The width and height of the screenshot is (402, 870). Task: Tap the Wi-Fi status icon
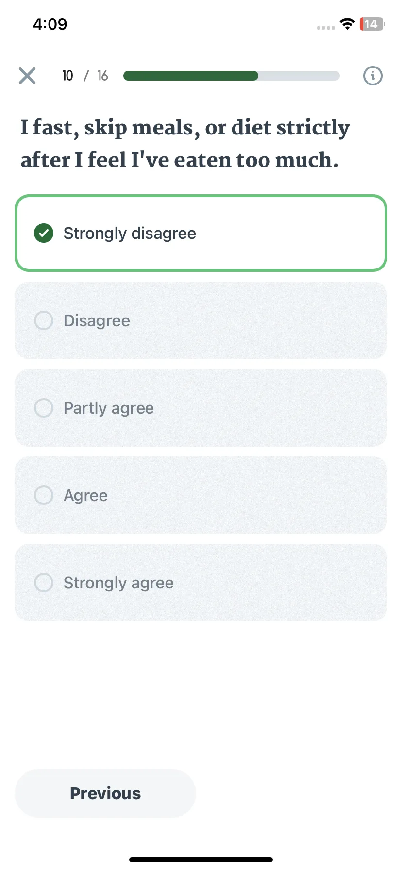coord(347,24)
